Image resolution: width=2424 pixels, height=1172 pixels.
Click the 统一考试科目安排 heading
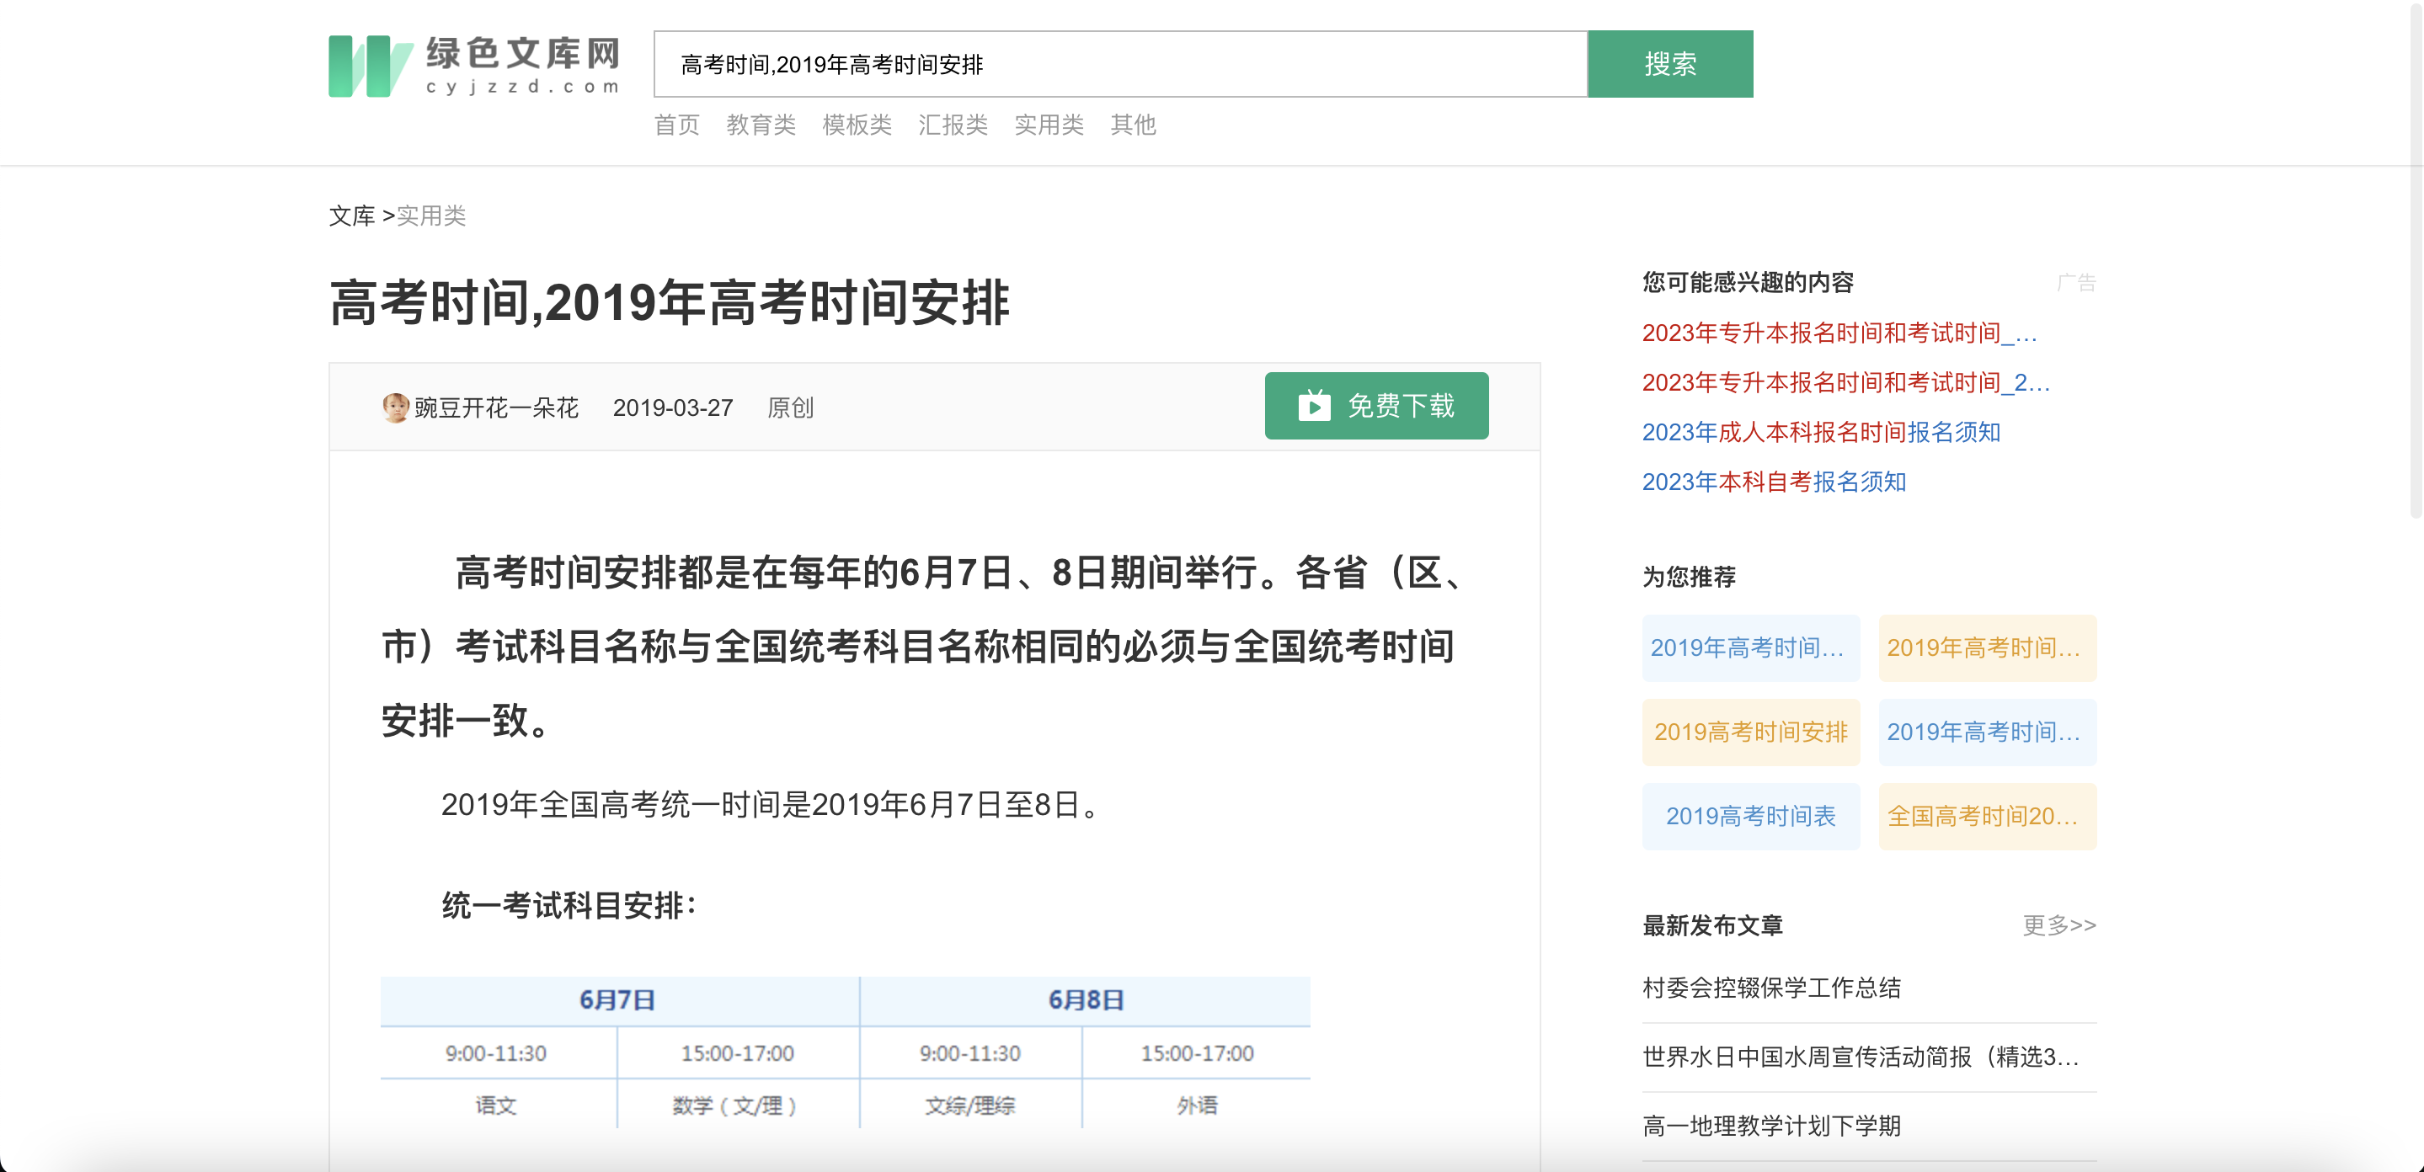(x=569, y=906)
